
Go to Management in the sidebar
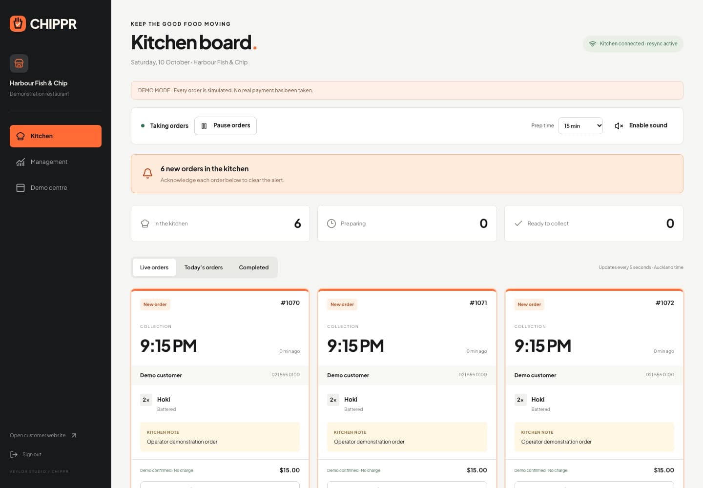(x=56, y=162)
